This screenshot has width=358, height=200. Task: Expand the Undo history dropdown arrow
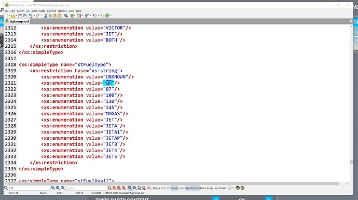click(34, 16)
